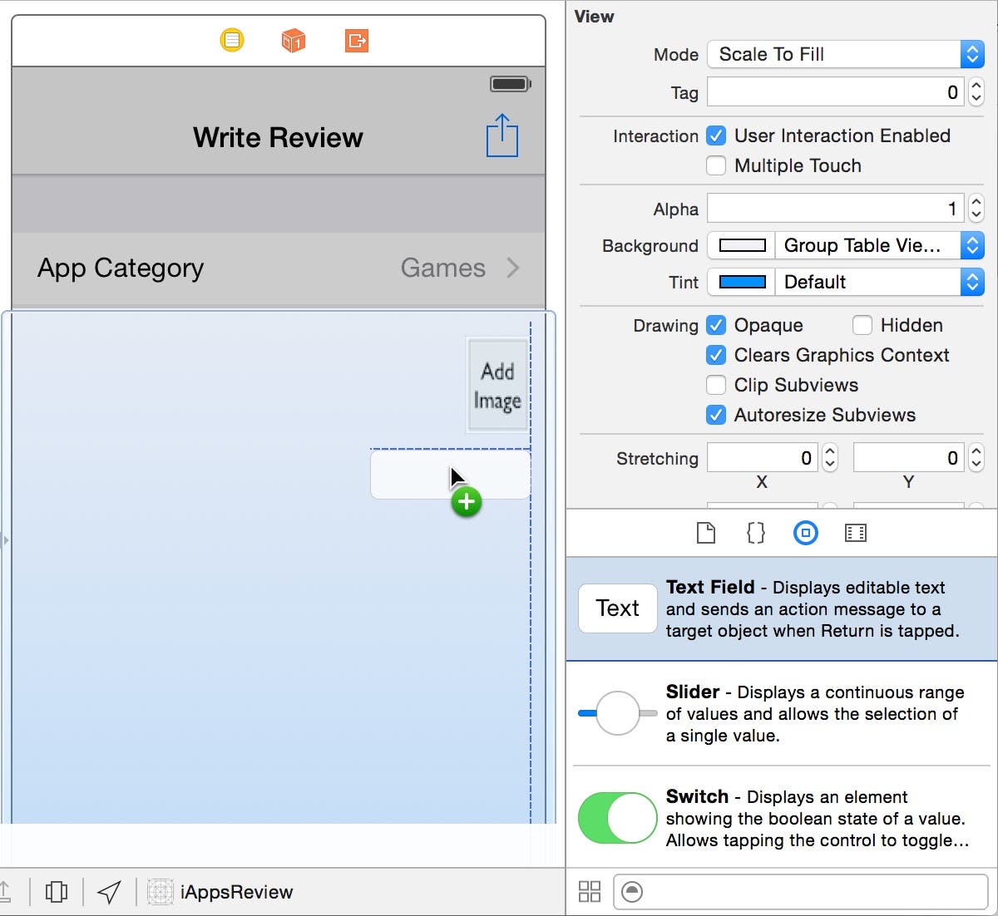Select the orange First Responder cube icon
This screenshot has height=916, width=998.
[x=294, y=40]
